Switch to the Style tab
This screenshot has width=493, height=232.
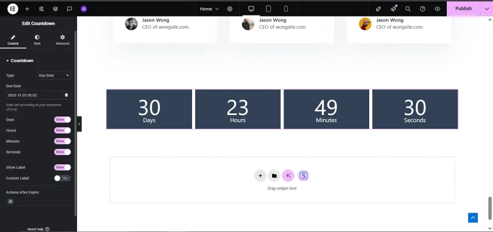[37, 40]
